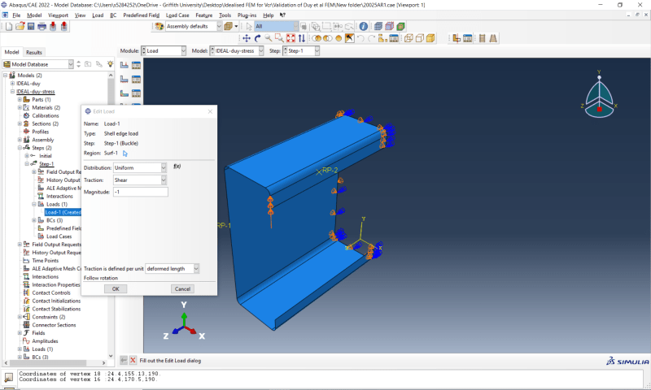This screenshot has width=651, height=390.
Task: Open the Load Case menu
Action: coord(177,15)
